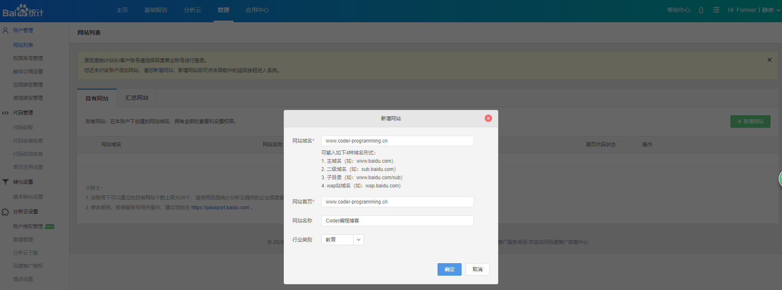The height and width of the screenshot is (290, 782).
Task: Open the passport.baidu.com link
Action: coord(220,208)
